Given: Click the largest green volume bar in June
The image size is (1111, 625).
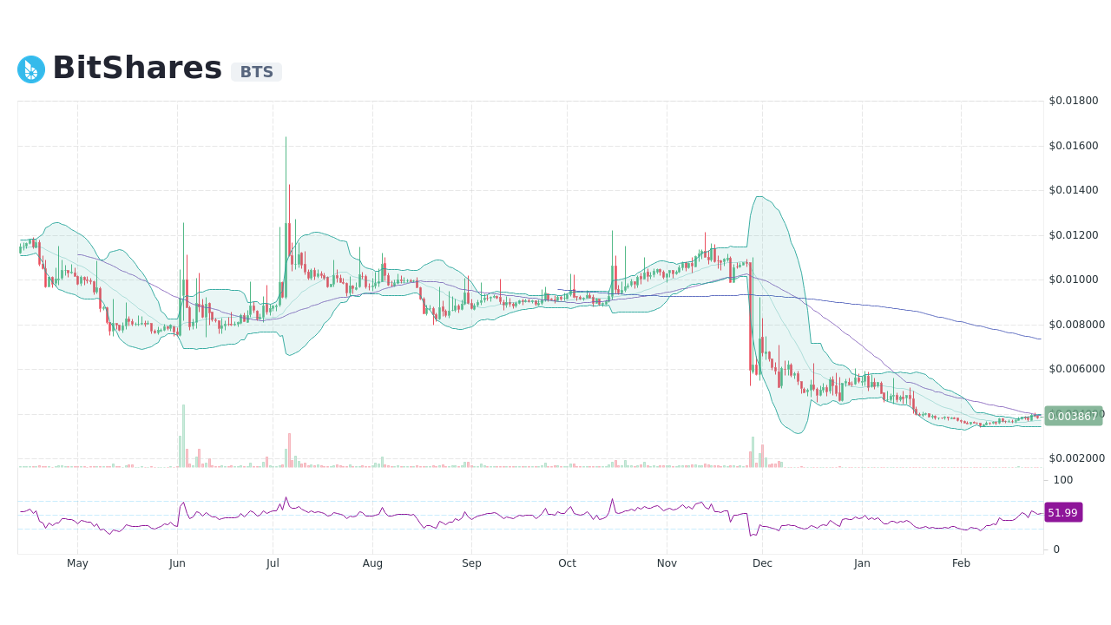Looking at the screenshot, I should pos(183,436).
